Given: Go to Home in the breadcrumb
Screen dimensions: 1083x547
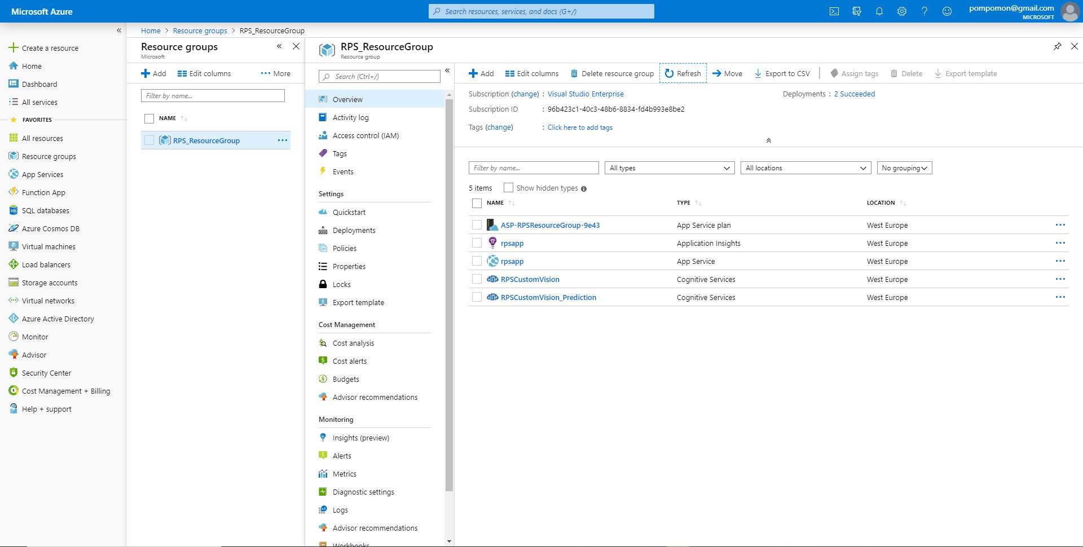Looking at the screenshot, I should coord(151,30).
